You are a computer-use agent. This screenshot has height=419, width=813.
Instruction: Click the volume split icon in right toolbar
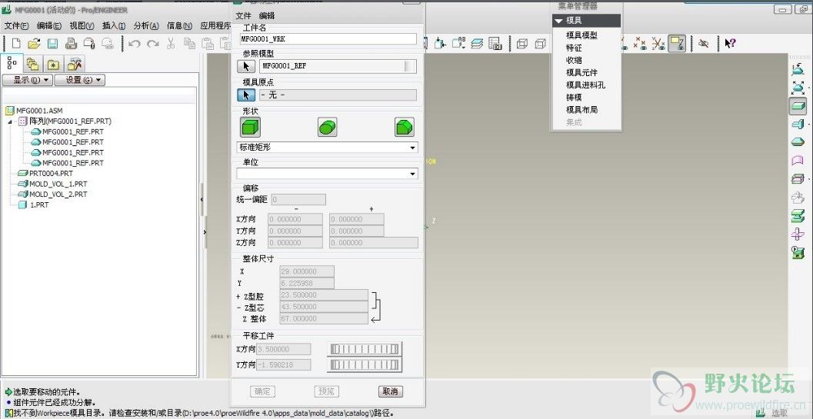798,179
